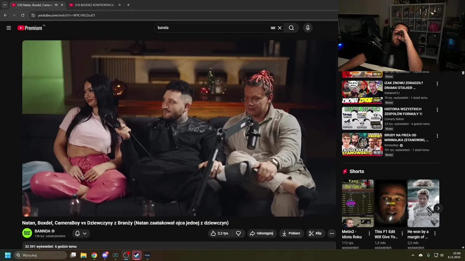Switch to 'Natan, Boxdel, Camera' browser tab
This screenshot has height=261, width=465.
pyautogui.click(x=35, y=5)
